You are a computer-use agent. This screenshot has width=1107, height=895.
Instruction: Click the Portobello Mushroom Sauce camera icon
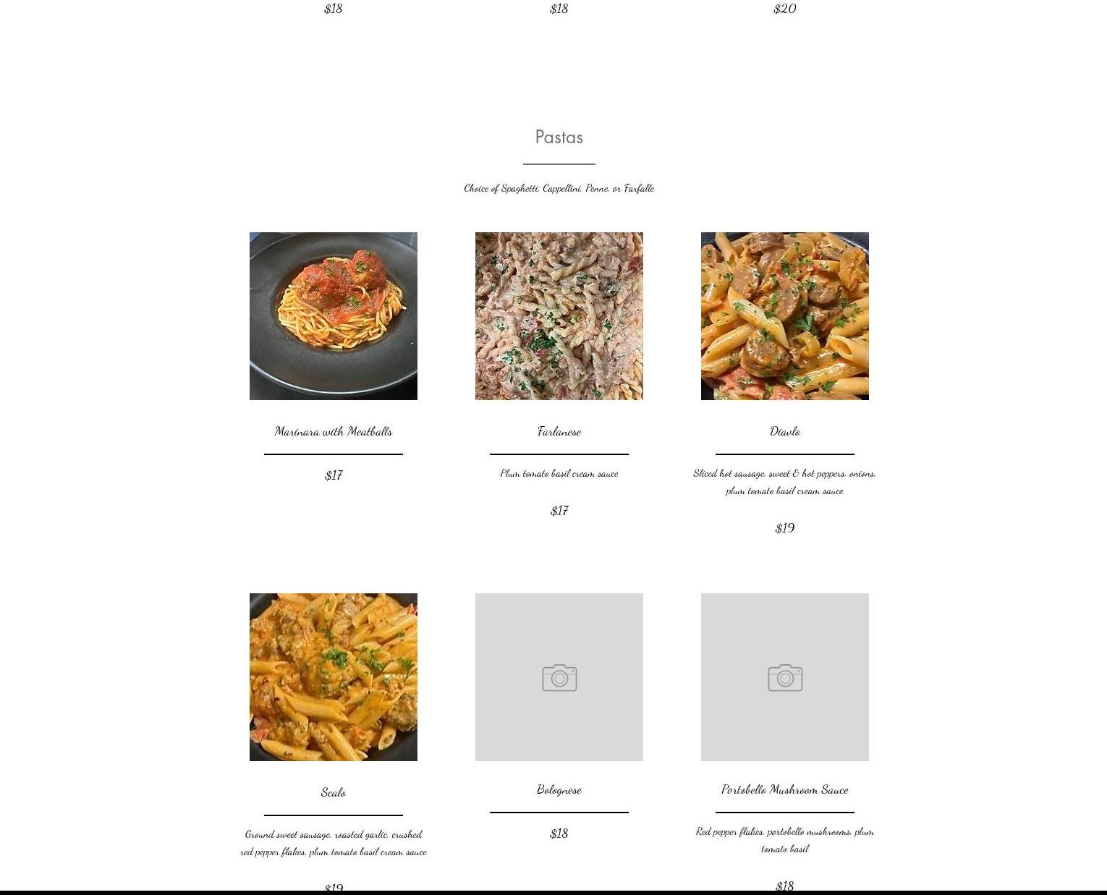[x=785, y=678]
